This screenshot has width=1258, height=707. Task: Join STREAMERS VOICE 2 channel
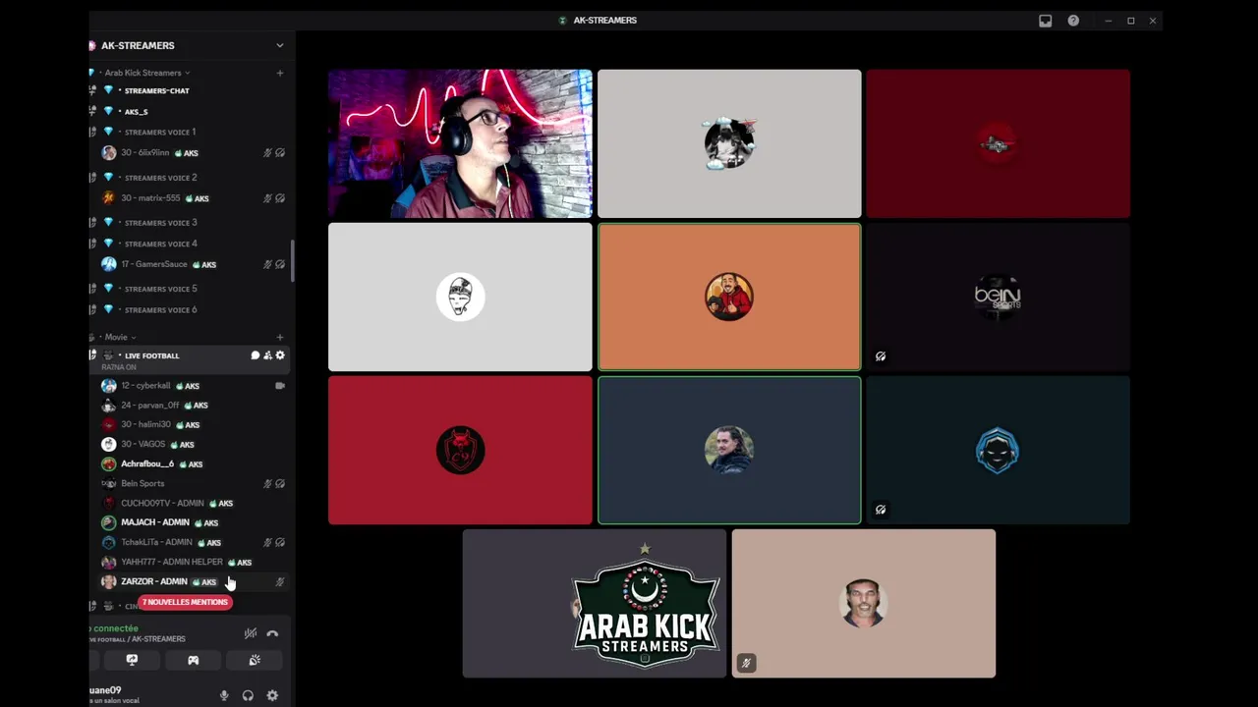tap(160, 178)
